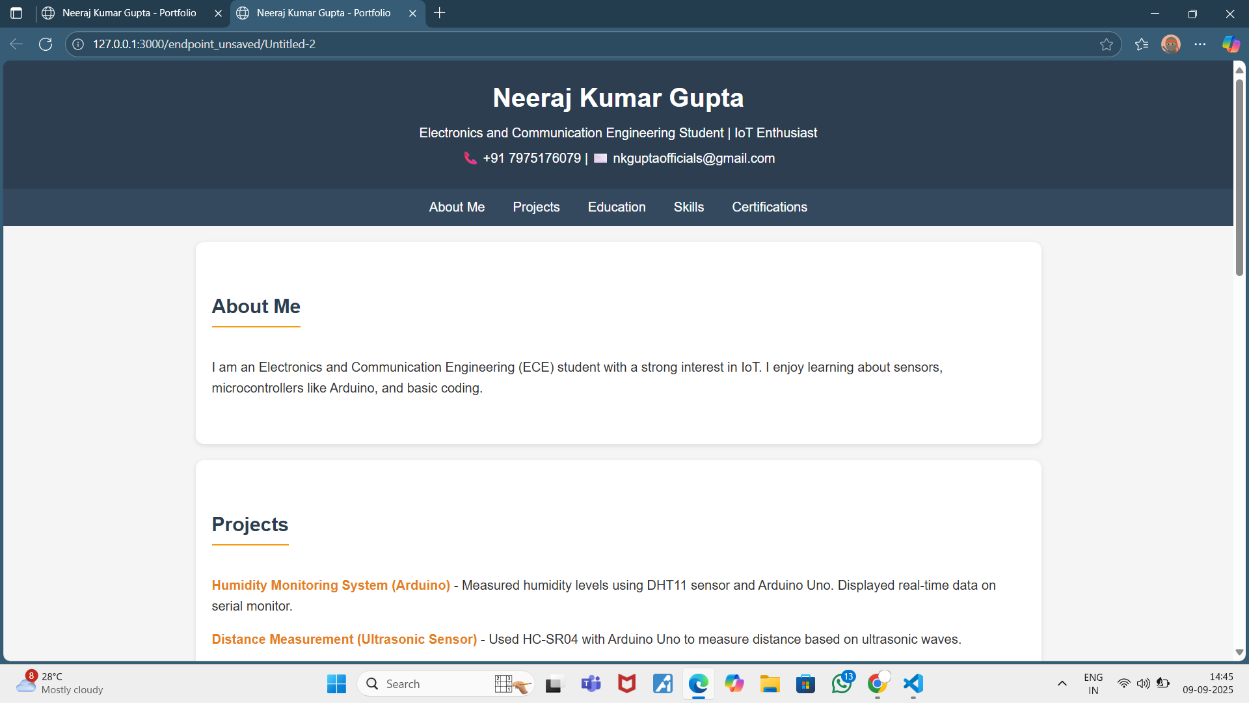Screen dimensions: 1249x703
Task: Open Visual Studio Code from taskbar
Action: click(x=913, y=683)
